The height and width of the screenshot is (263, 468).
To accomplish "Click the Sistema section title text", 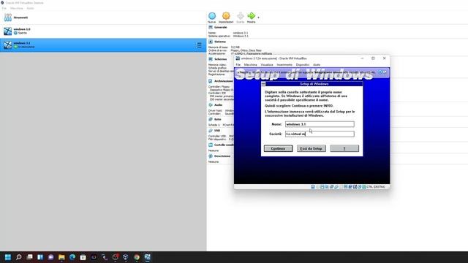I will pos(220,42).
